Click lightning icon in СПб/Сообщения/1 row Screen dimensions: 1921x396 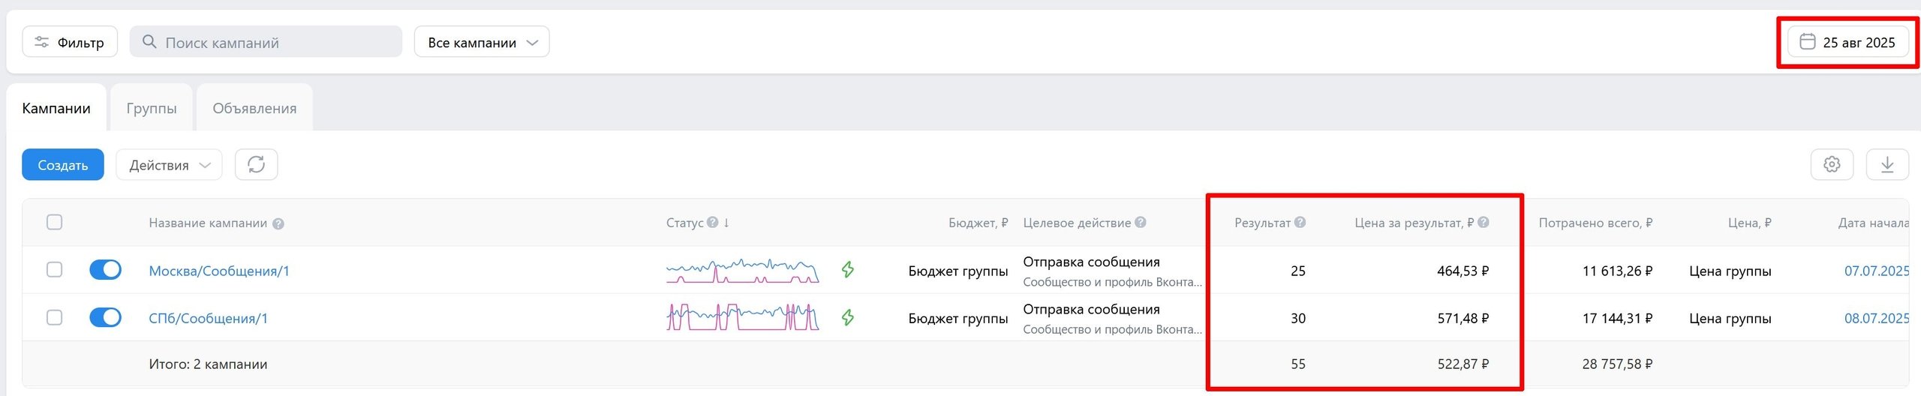click(848, 317)
